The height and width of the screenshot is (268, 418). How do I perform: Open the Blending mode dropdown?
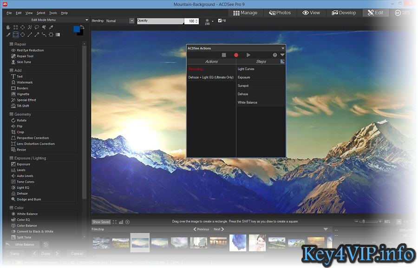pos(132,21)
